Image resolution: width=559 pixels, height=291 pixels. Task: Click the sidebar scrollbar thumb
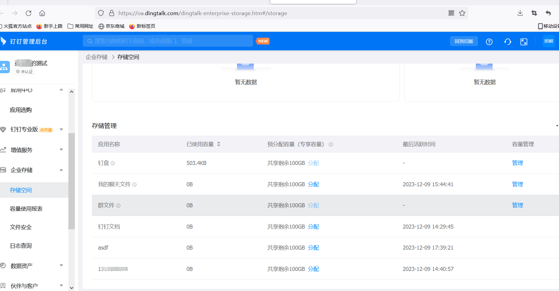pyautogui.click(x=71, y=181)
